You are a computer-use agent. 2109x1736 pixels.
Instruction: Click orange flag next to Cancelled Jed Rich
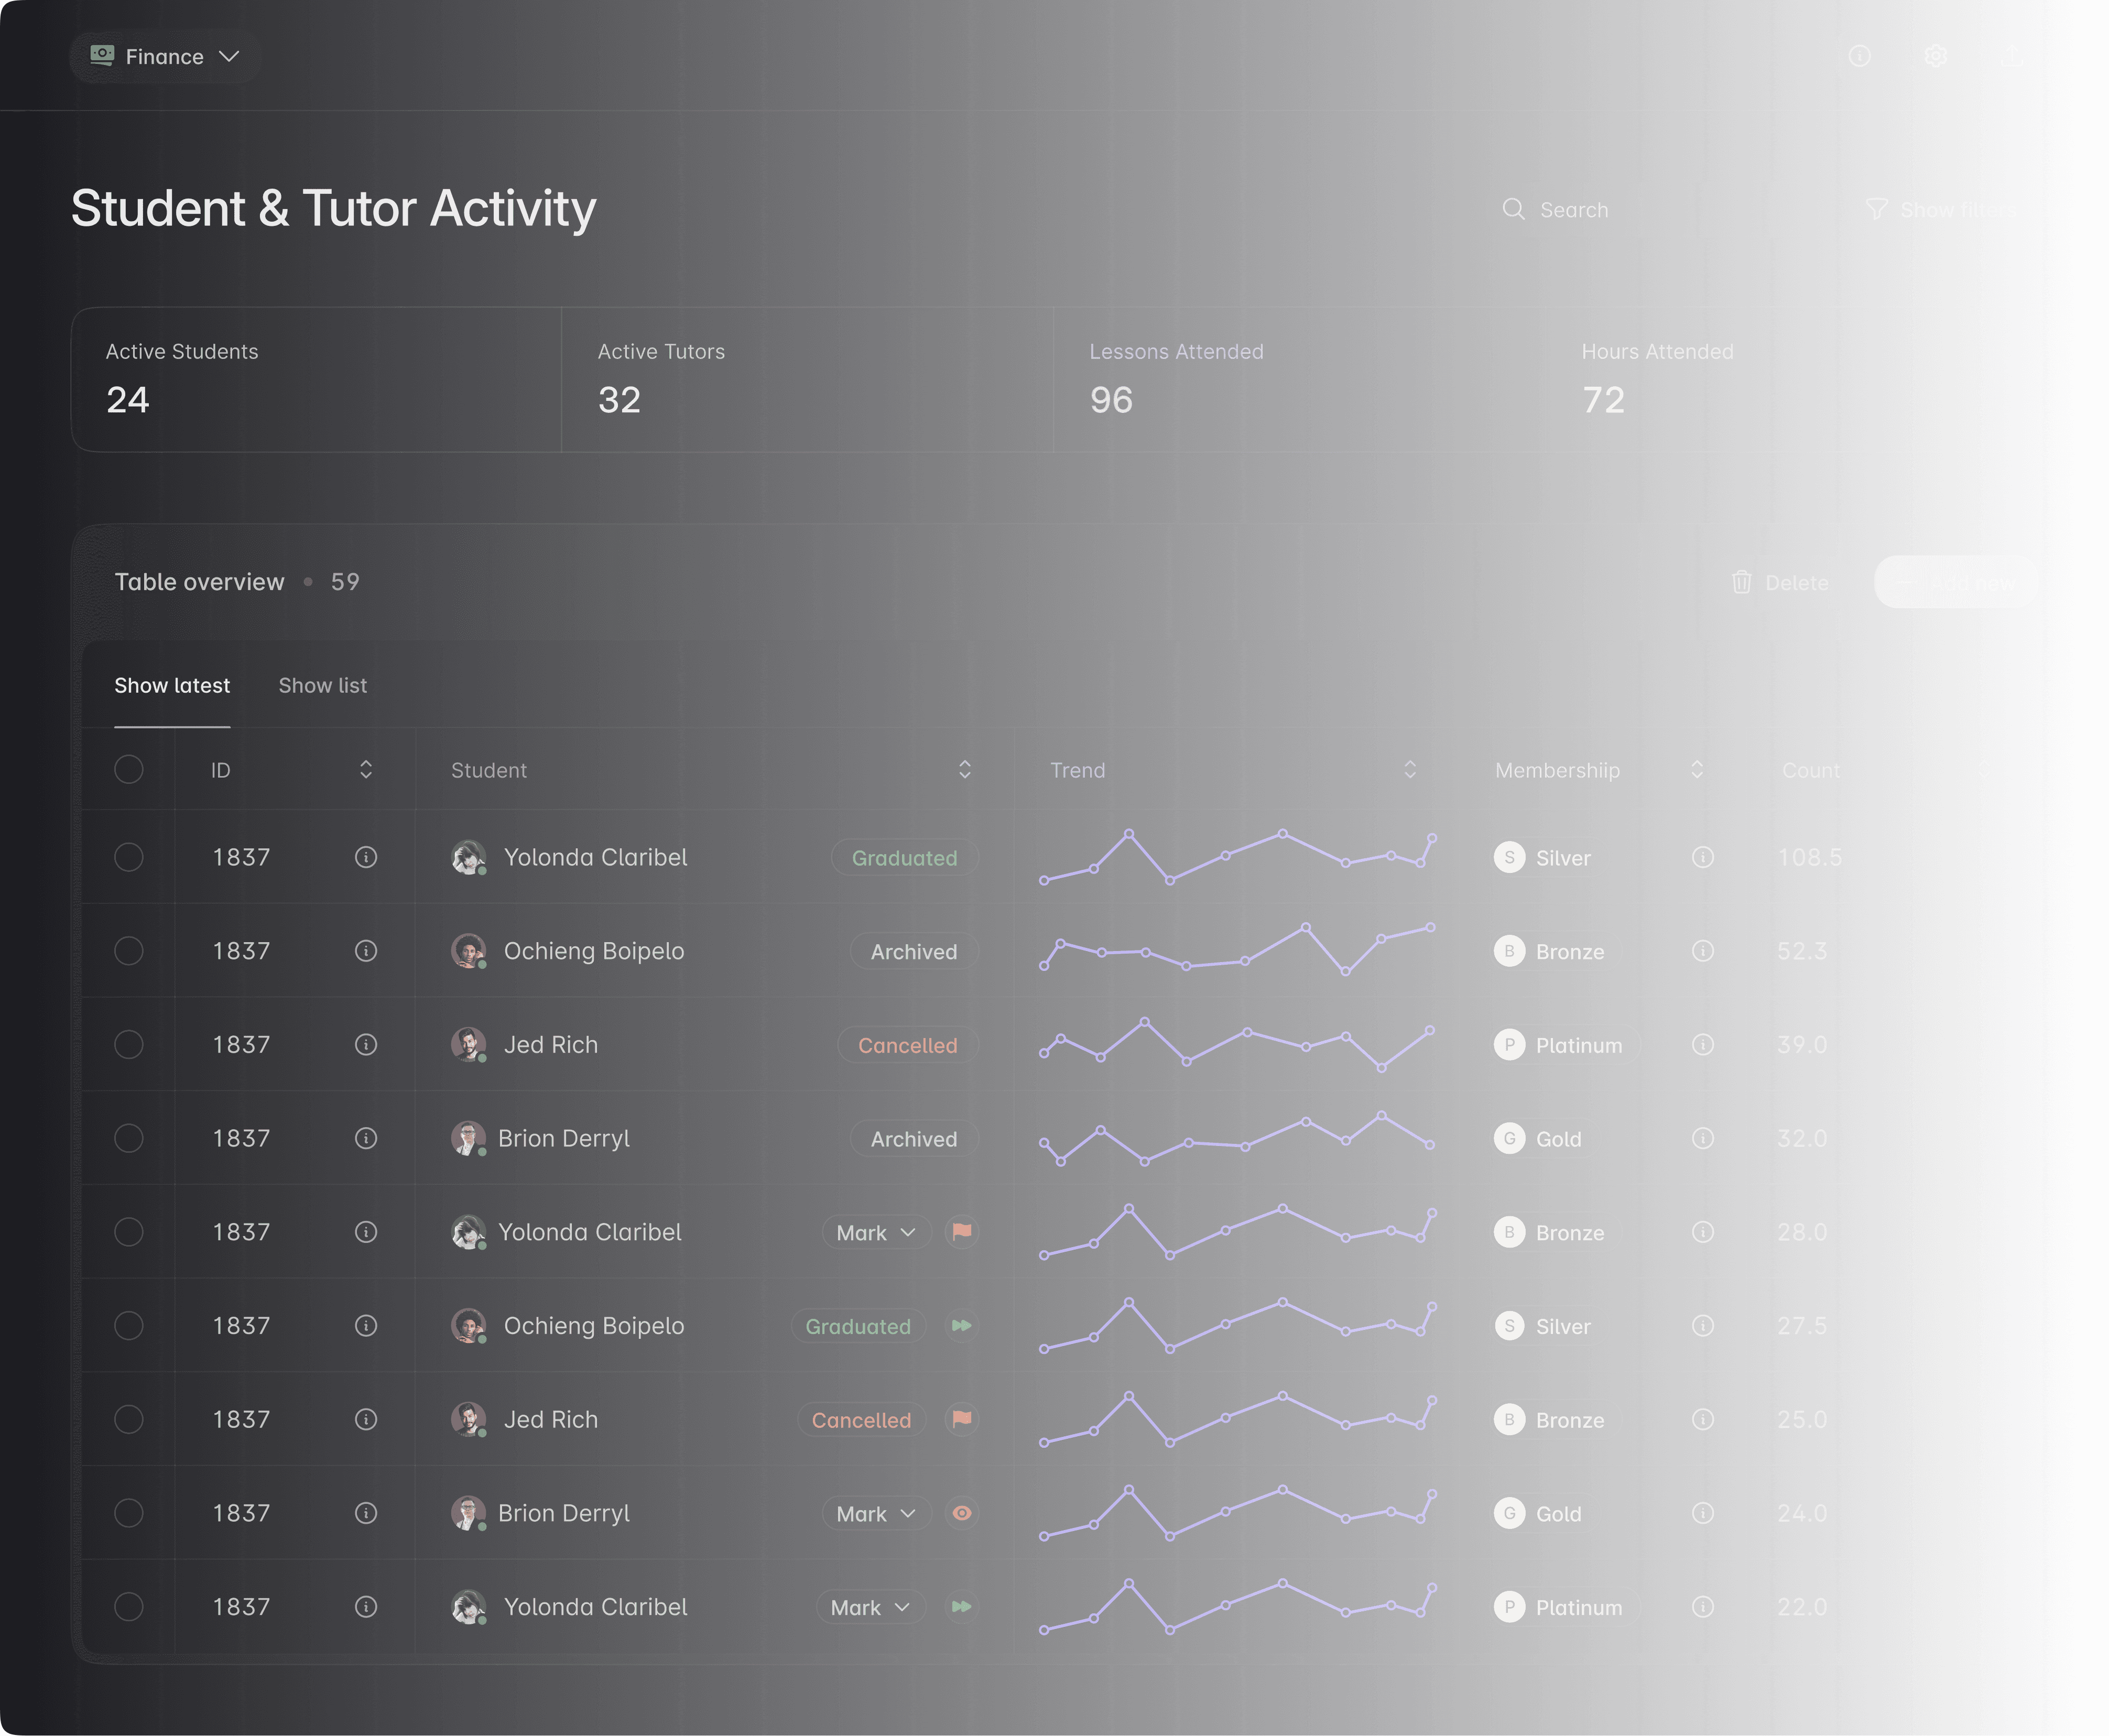point(961,1419)
